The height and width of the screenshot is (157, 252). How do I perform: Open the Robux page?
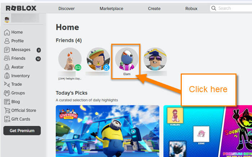pyautogui.click(x=191, y=9)
